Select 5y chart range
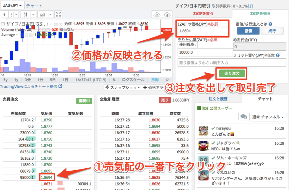289x190 pixels. (6, 80)
